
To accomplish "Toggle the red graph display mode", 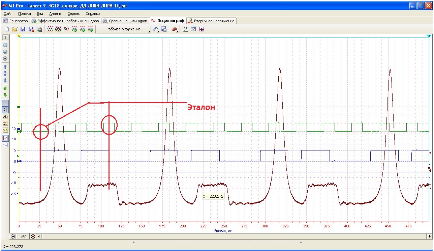I will click(5, 138).
